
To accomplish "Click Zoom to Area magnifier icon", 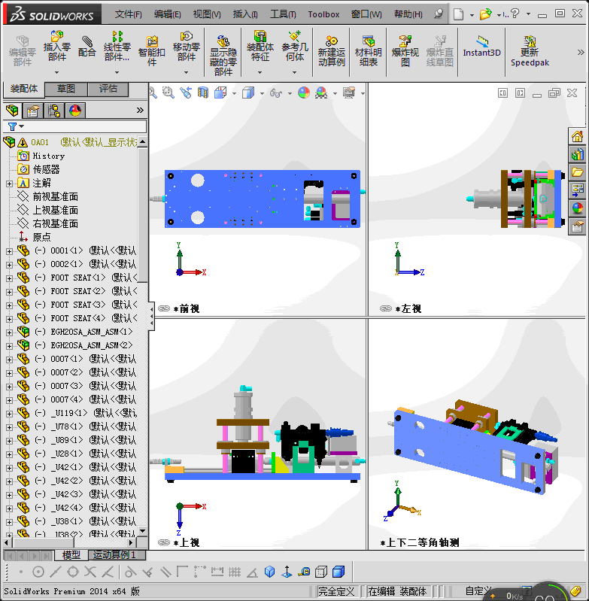I will pyautogui.click(x=169, y=93).
